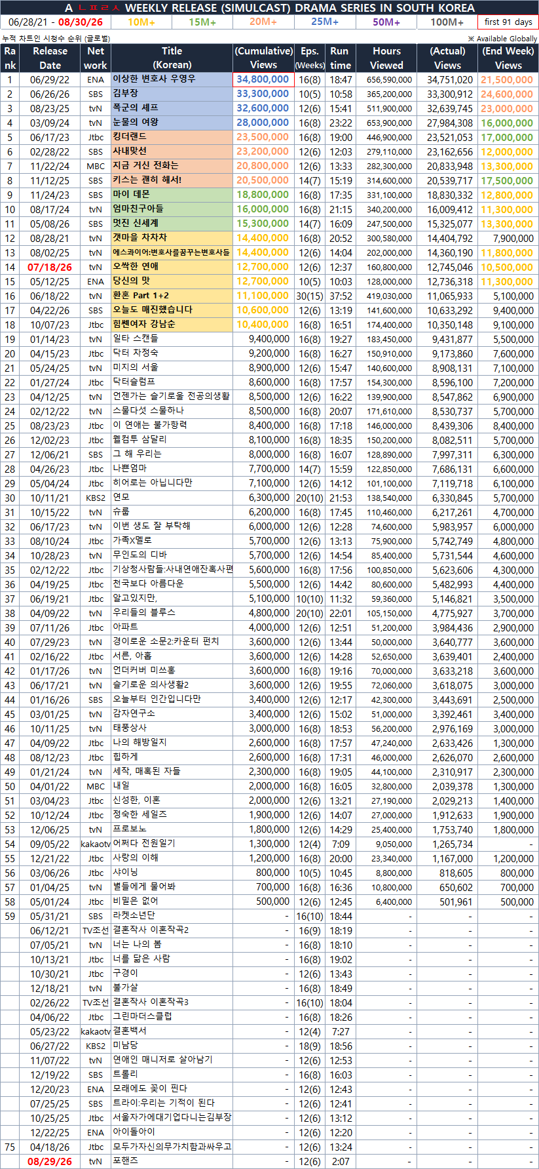
Task: Select the title 눈물의 여왕
Action: coord(136,122)
